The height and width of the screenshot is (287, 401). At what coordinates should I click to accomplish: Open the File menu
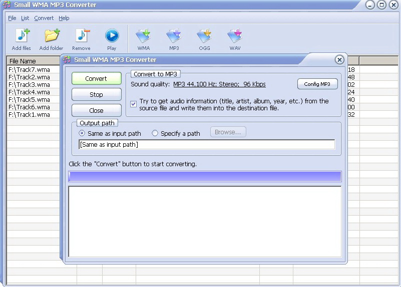pyautogui.click(x=12, y=18)
